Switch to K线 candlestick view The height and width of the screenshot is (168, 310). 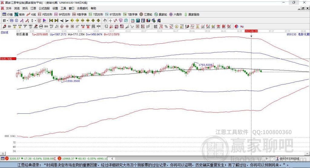(31, 15)
